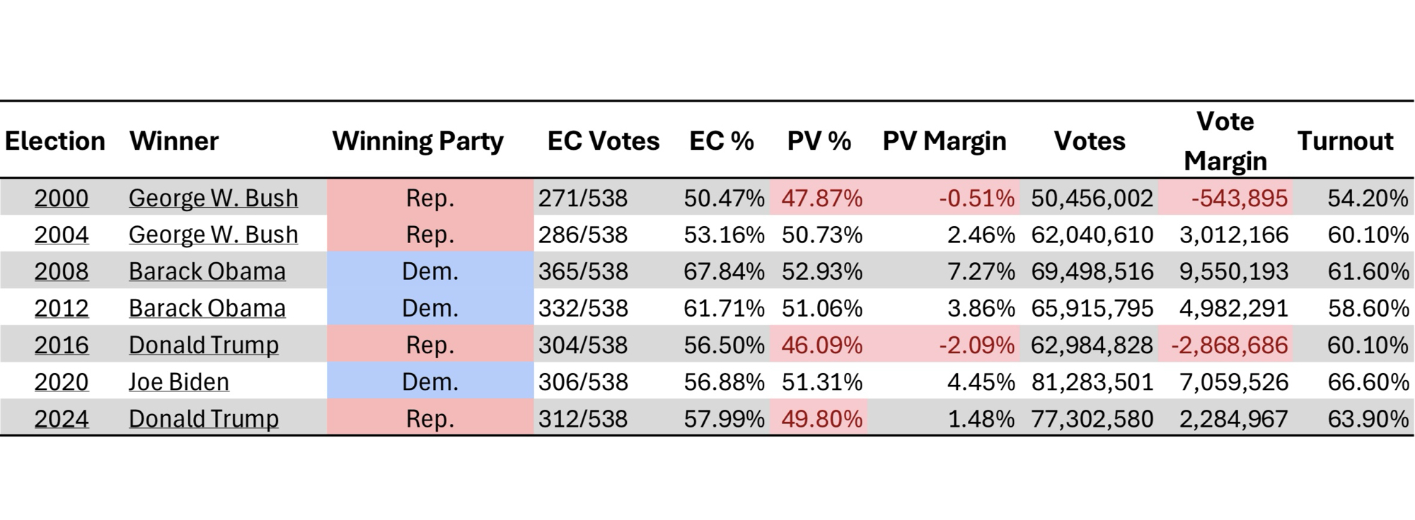Click the 2020 election year link
1415x520 pixels.
[x=62, y=382]
